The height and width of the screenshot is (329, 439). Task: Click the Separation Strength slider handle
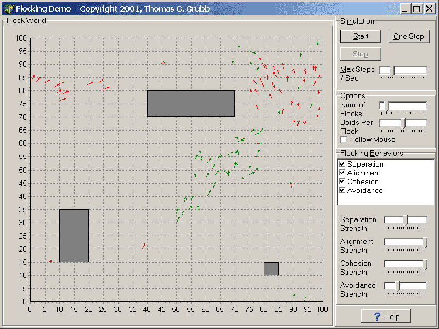[406, 220]
